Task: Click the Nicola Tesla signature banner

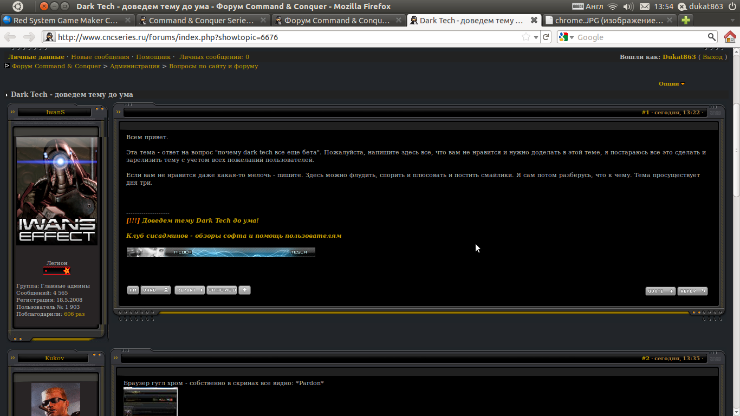Action: pos(221,252)
